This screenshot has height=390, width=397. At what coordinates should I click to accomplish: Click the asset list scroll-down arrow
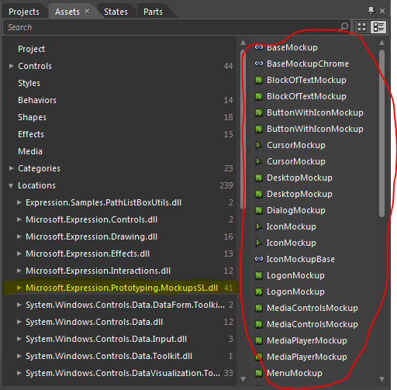[381, 379]
